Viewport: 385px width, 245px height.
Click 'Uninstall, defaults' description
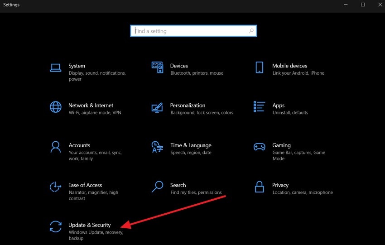pos(290,113)
